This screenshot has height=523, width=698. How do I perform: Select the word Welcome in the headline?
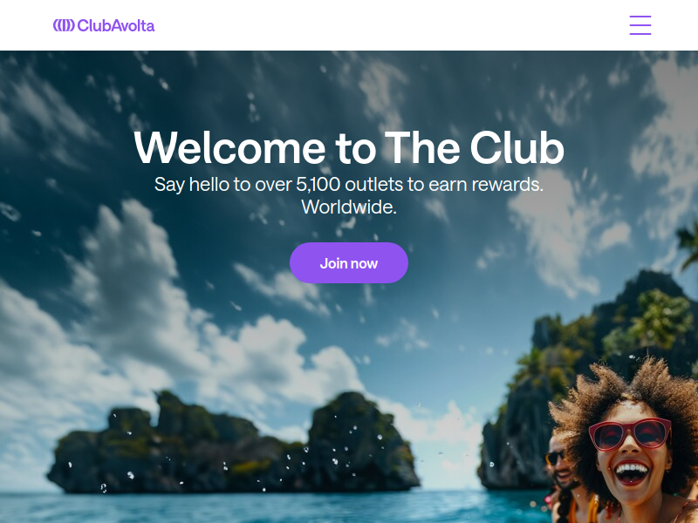click(229, 147)
